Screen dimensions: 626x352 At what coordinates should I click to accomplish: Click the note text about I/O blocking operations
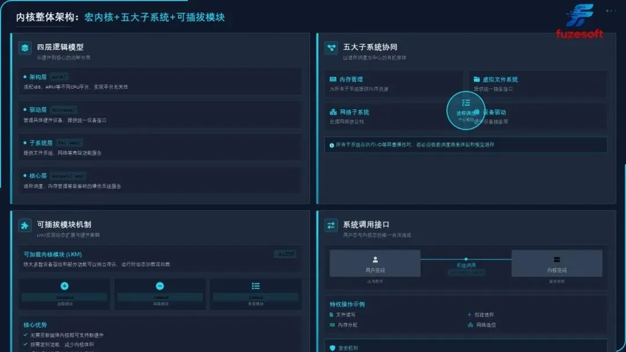click(x=415, y=145)
